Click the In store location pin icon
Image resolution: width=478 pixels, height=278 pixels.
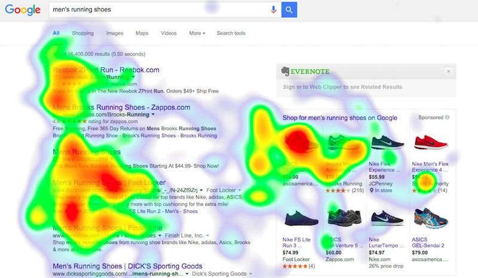(x=371, y=190)
